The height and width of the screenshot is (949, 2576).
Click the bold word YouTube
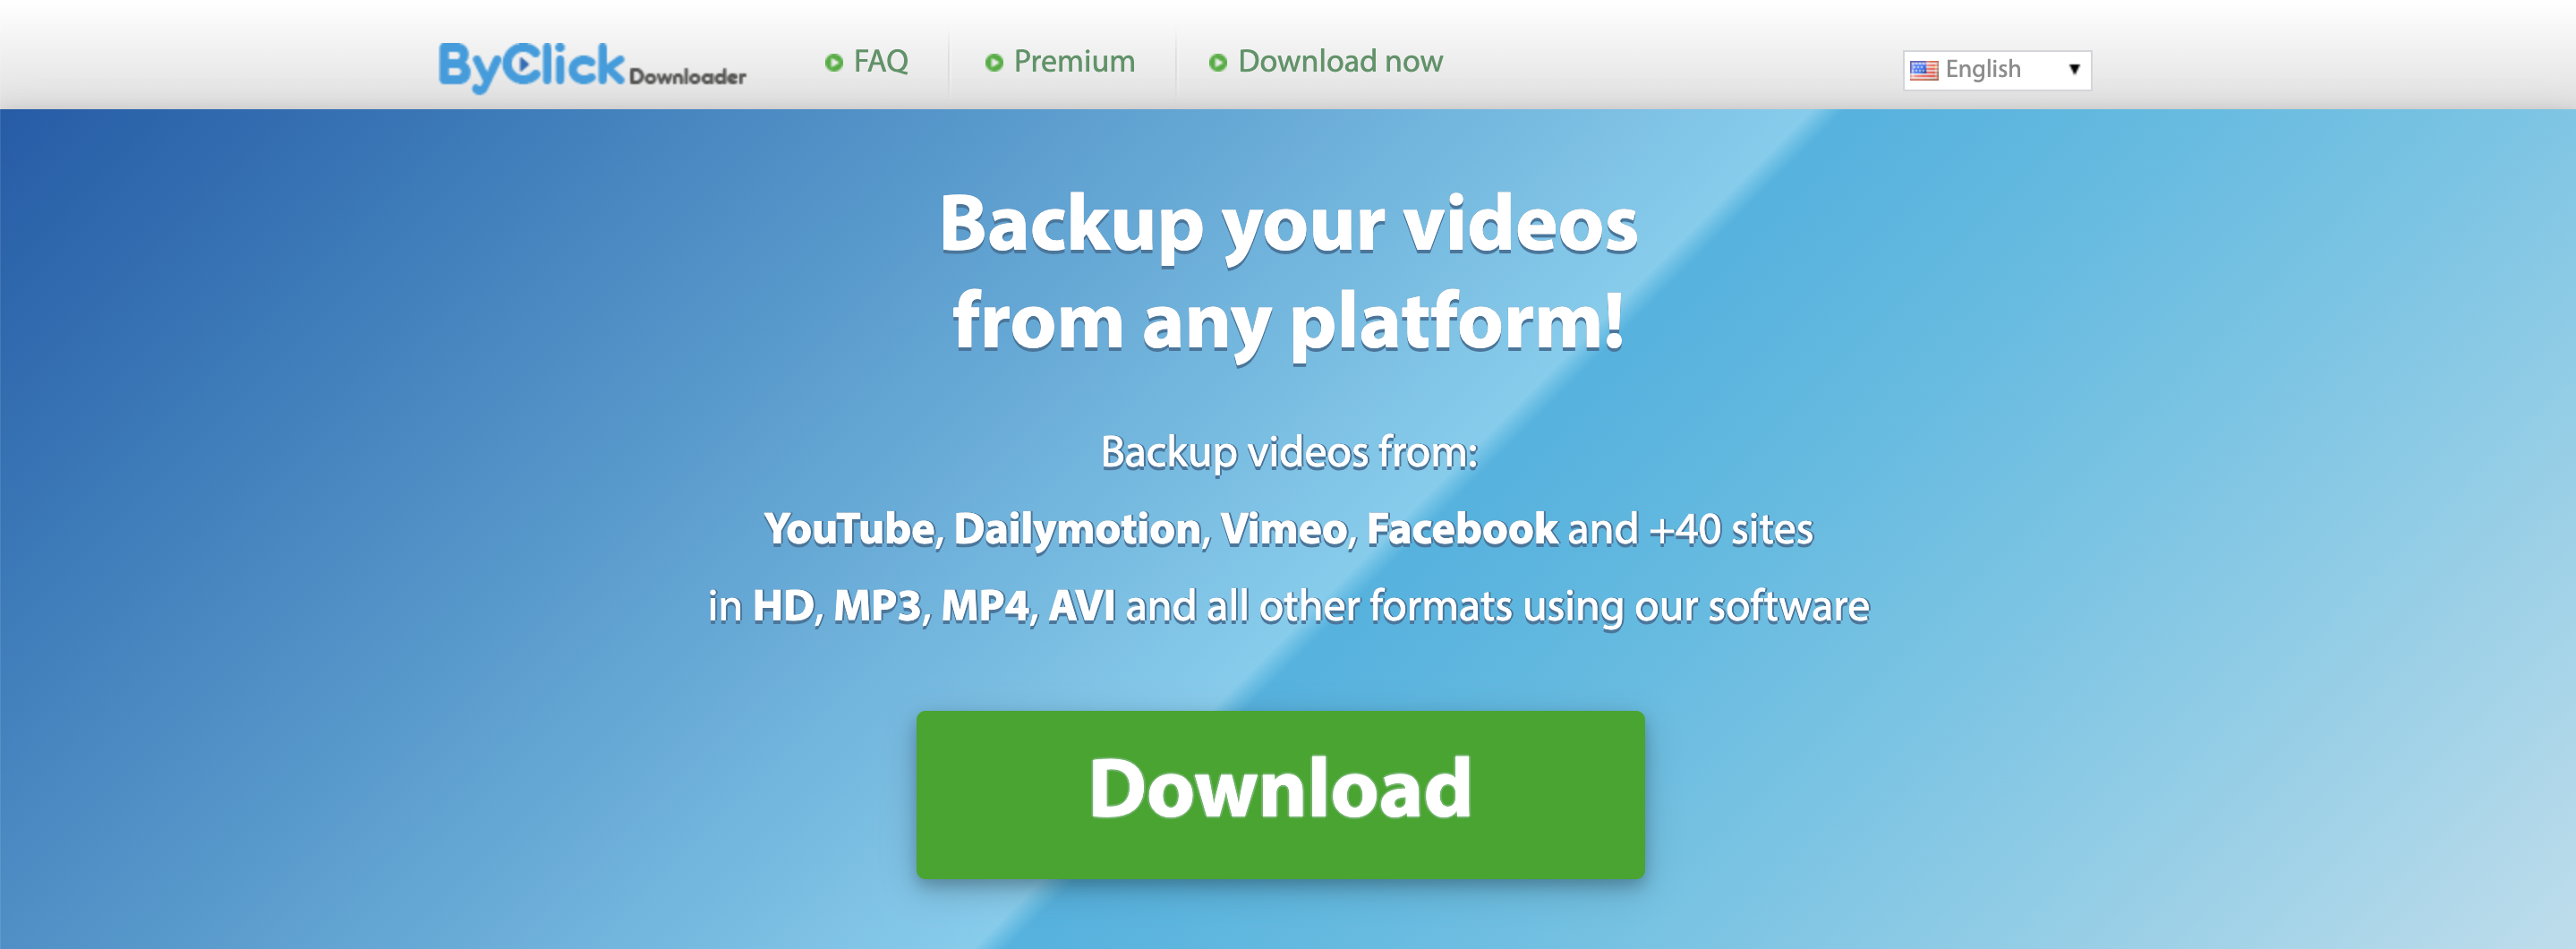click(848, 529)
